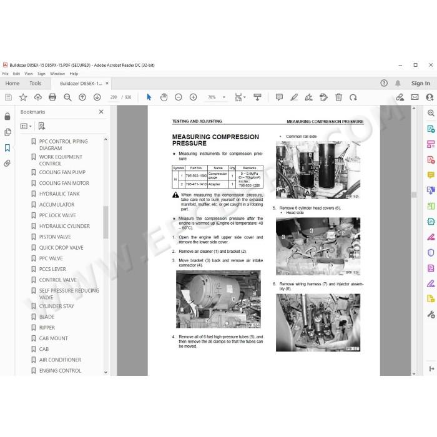Image resolution: width=437 pixels, height=437 pixels.
Task: Add a sticky note comment
Action: 279,97
